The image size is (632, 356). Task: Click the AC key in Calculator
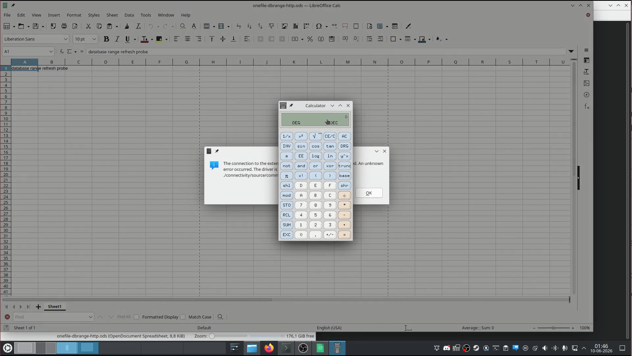click(344, 136)
